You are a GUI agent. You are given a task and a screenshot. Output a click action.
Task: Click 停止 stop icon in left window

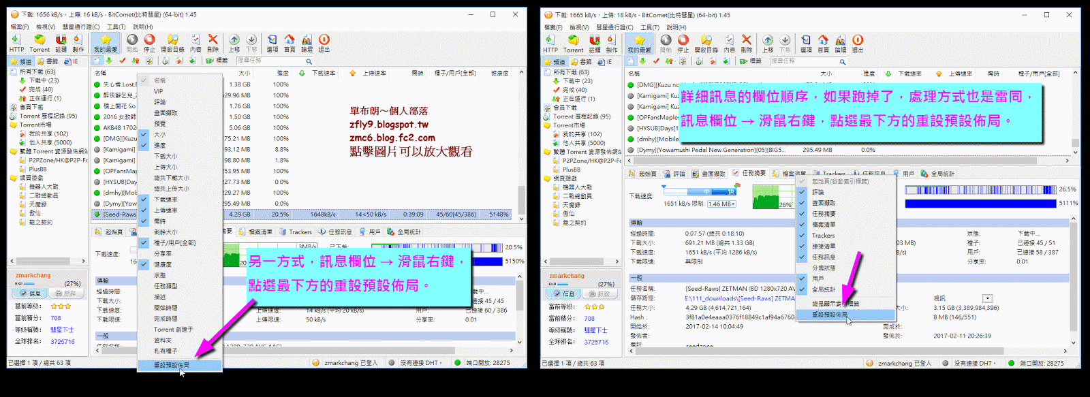149,43
